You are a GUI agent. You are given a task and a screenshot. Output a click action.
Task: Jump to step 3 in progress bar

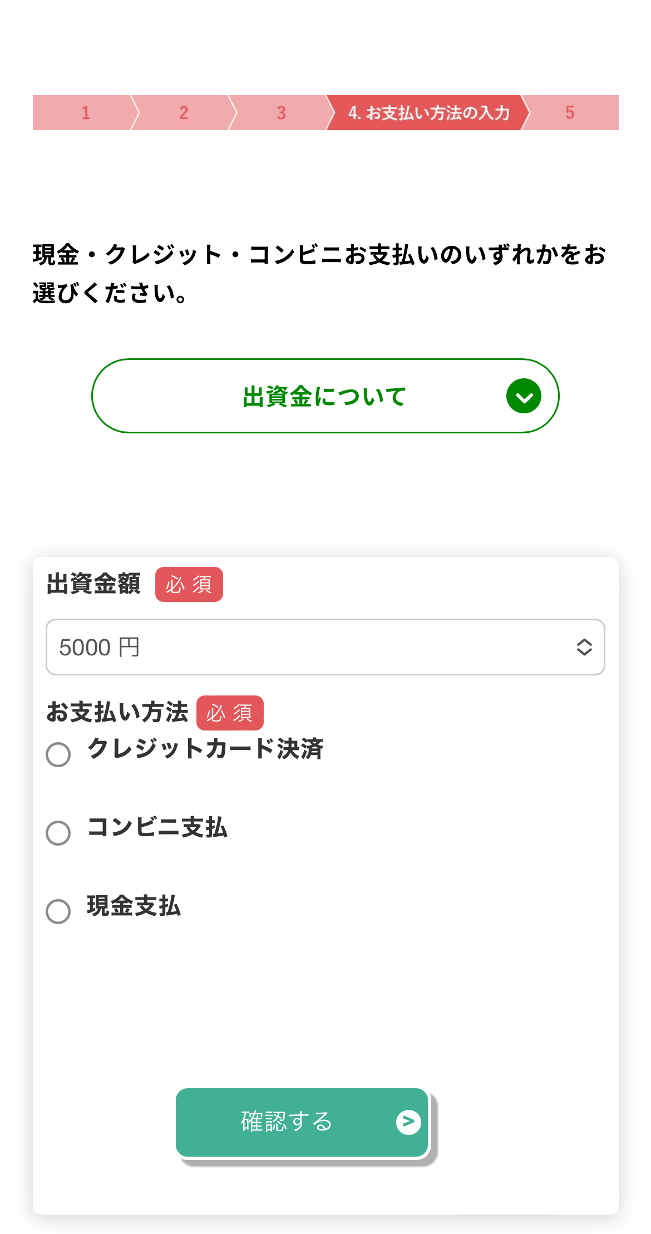pos(281,113)
